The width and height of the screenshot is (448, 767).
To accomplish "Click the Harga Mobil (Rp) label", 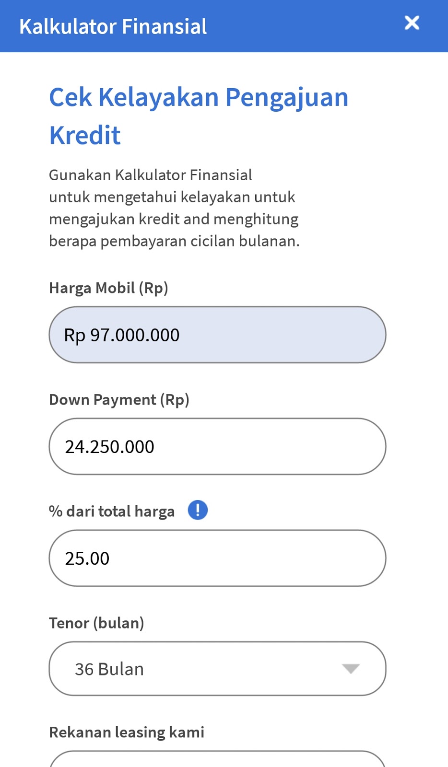I will pyautogui.click(x=108, y=288).
